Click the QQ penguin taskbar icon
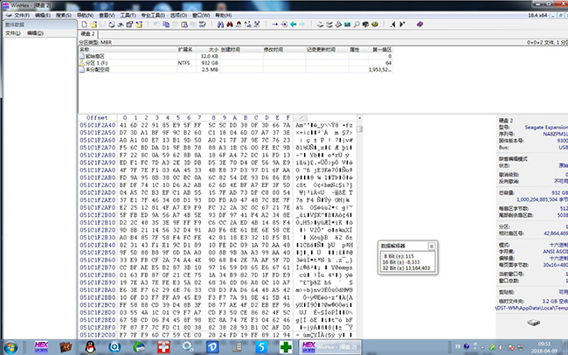Viewport: 568px width, 355px height. point(90,347)
